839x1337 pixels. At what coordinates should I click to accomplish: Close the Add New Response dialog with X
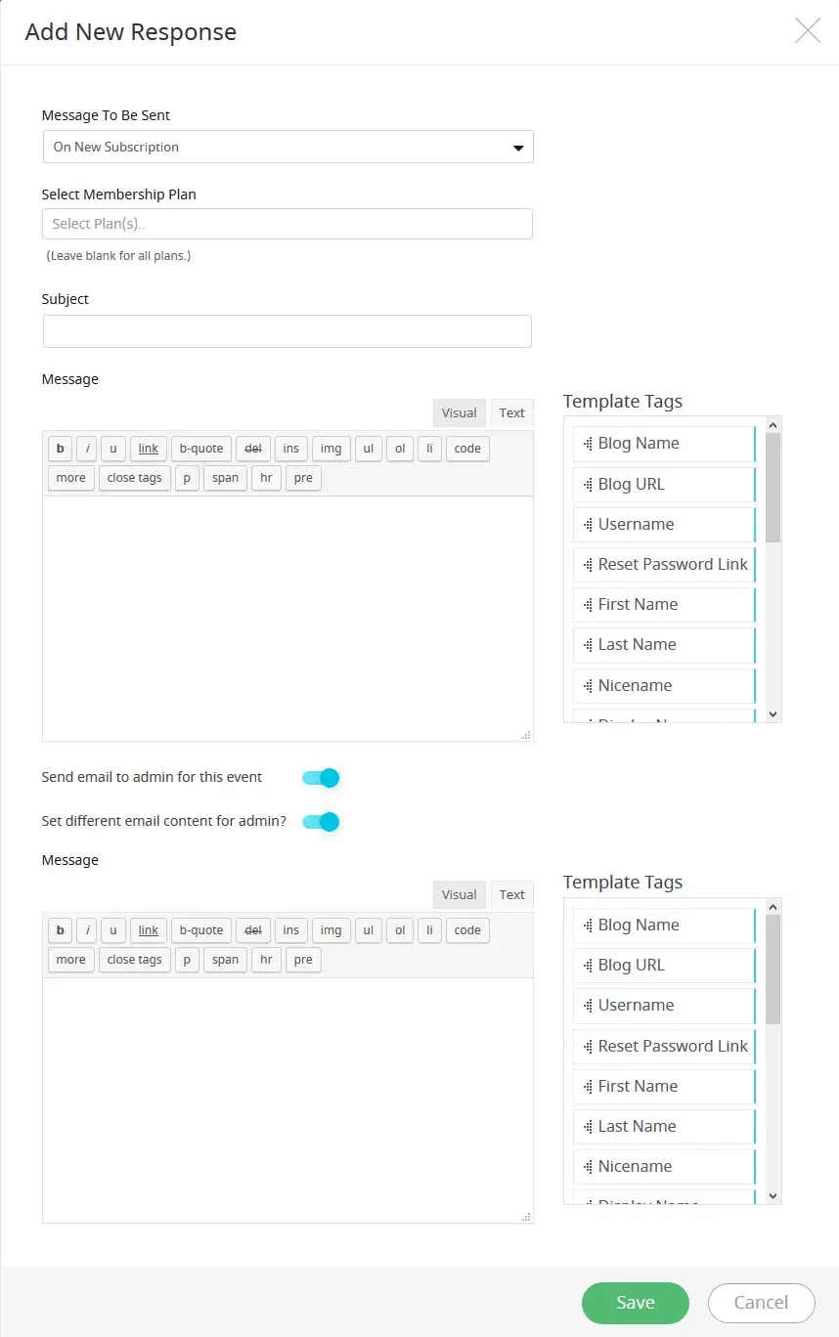coord(808,31)
